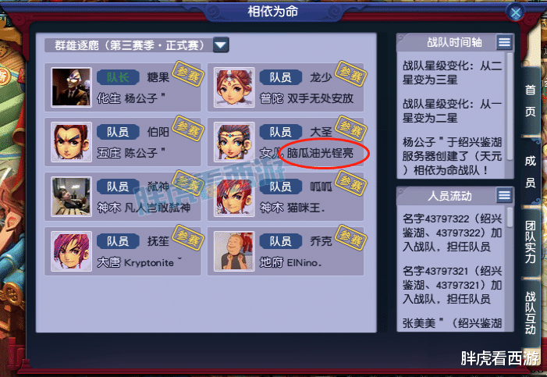Close the 相依为命 team window
Image resolution: width=547 pixels, height=377 pixels.
pyautogui.click(x=516, y=13)
